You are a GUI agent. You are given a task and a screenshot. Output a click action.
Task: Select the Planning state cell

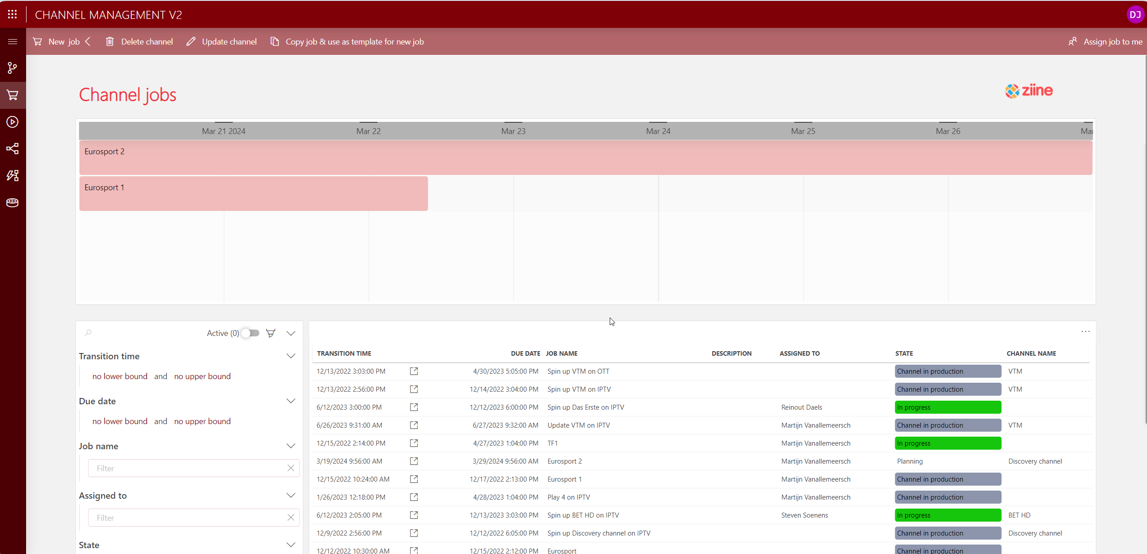click(910, 461)
